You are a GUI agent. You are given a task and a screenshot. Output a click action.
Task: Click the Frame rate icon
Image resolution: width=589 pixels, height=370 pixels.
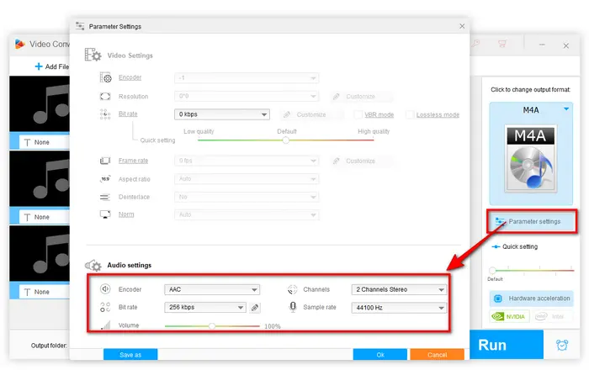tap(105, 161)
